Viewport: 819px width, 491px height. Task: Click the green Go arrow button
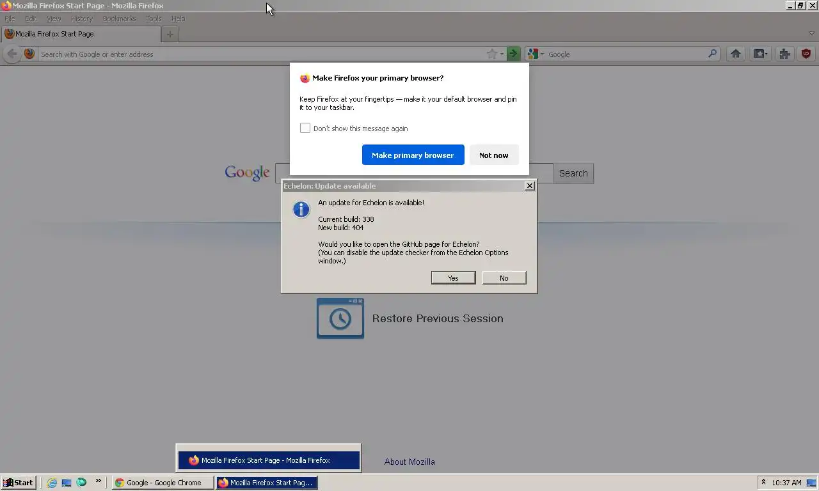(513, 54)
